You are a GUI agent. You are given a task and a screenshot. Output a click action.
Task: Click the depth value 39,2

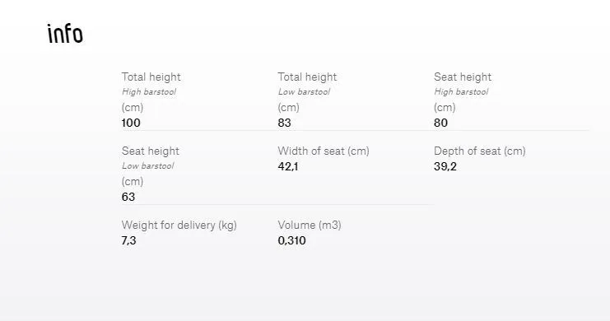click(445, 166)
